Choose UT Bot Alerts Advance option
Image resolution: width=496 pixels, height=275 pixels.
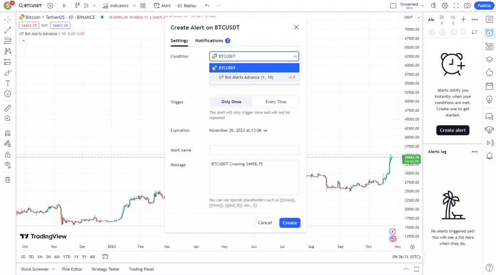click(x=254, y=77)
